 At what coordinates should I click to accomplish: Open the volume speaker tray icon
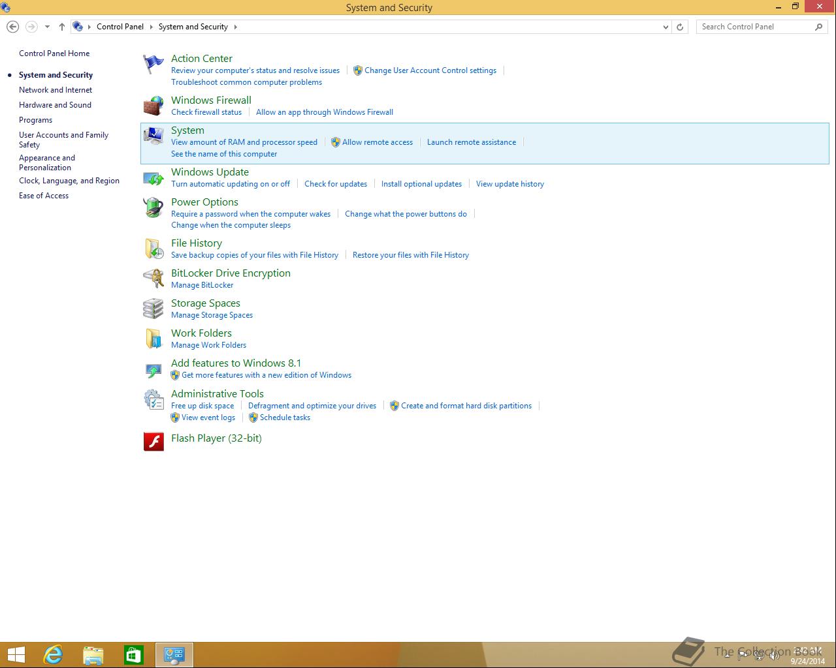click(775, 656)
